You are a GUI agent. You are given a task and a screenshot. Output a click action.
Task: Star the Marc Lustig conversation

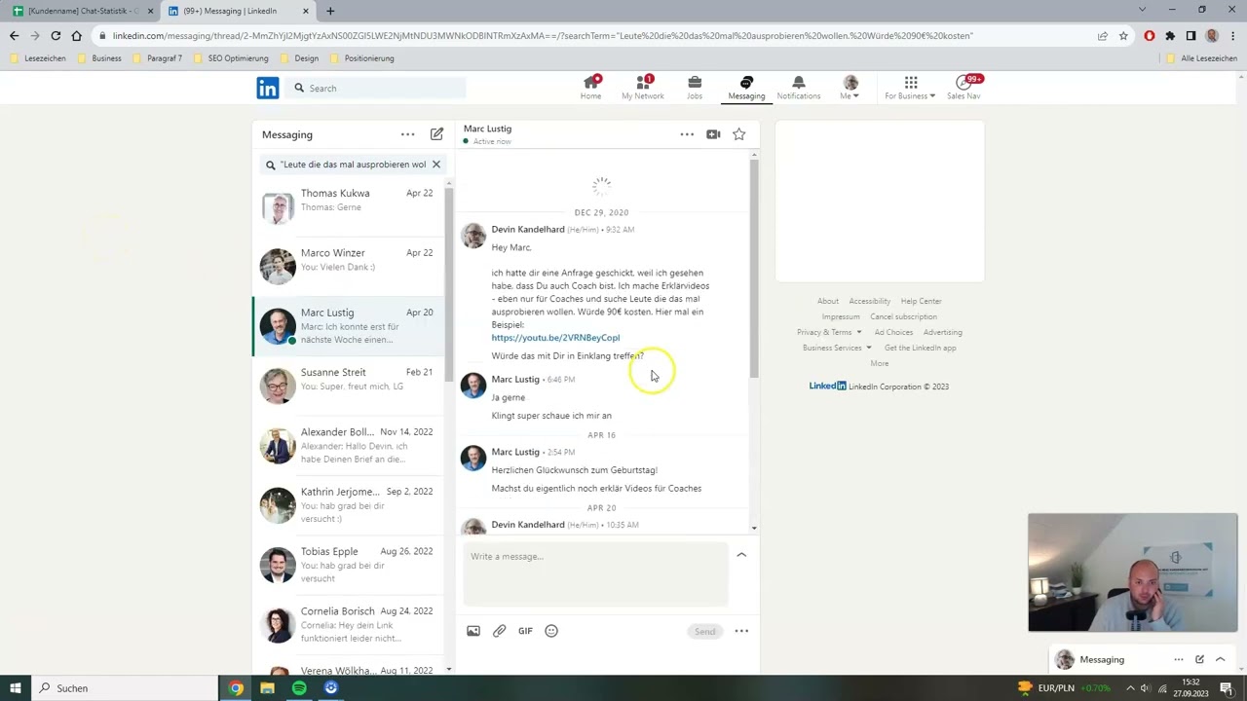[739, 134]
